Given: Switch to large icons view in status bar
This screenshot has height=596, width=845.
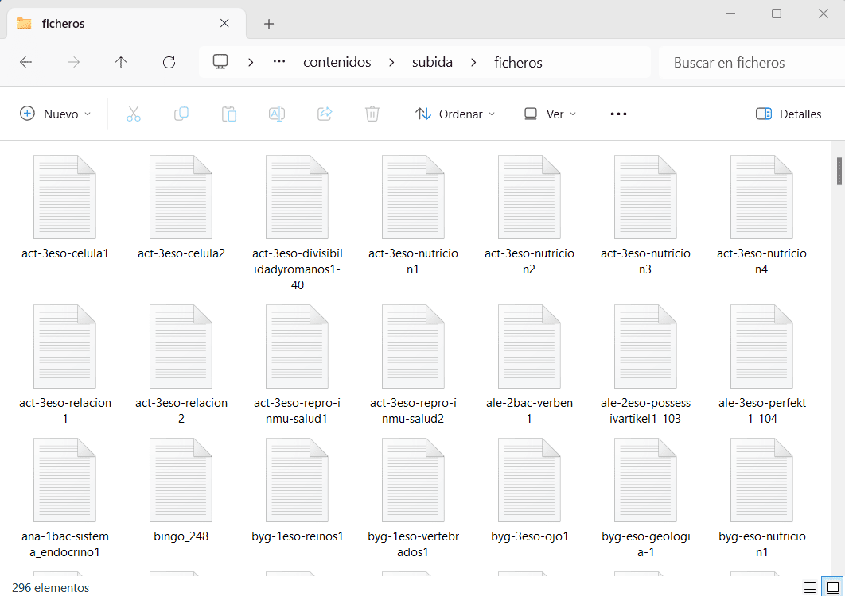Looking at the screenshot, I should [830, 587].
